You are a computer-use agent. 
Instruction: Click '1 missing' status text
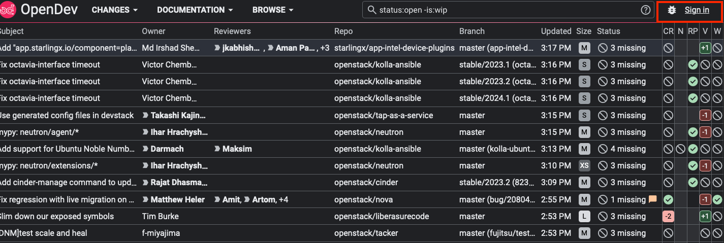coord(628,200)
